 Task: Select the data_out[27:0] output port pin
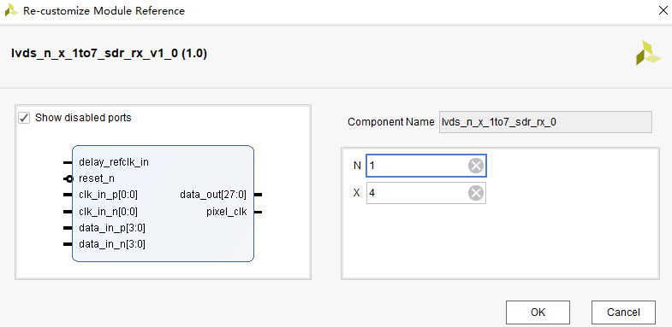[x=258, y=195]
